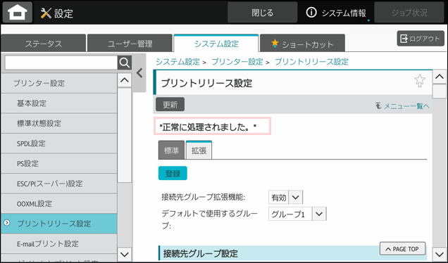Open OOXML設定 in sidebar
This screenshot has height=263, width=448.
(x=59, y=204)
